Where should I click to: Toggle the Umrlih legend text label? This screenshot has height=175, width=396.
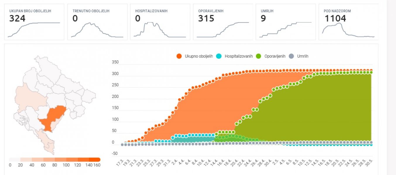[x=302, y=56]
